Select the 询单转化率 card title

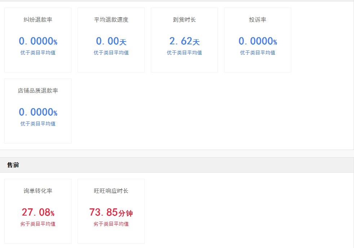[37, 191]
